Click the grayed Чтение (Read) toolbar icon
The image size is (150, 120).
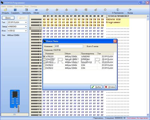[x=66, y=10]
